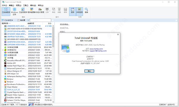Close the About dialog with X
This screenshot has height=107, width=179.
point(118,34)
